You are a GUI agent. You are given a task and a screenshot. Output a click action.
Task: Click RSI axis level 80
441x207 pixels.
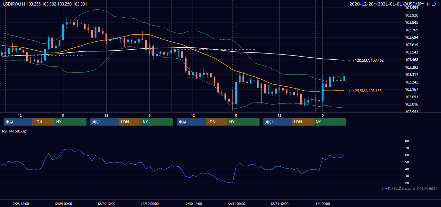(x=407, y=141)
